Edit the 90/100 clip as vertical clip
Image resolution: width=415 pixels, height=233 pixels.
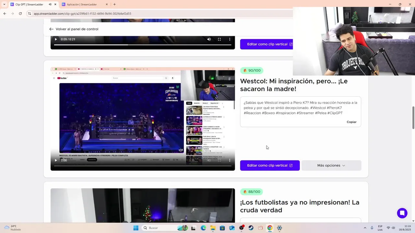click(270, 165)
